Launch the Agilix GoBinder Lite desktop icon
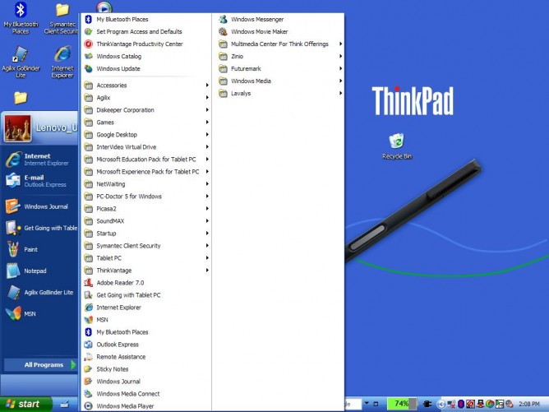Image resolution: width=549 pixels, height=412 pixels. pyautogui.click(x=21, y=61)
